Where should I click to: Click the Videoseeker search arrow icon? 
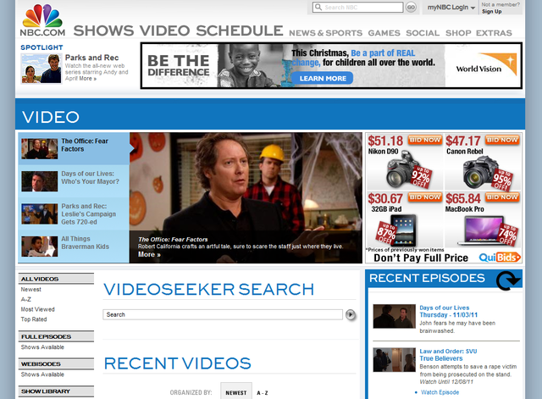(x=351, y=315)
